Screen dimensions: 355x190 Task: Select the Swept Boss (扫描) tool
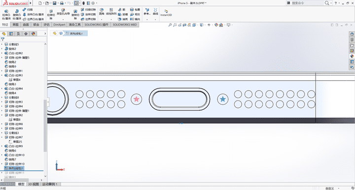28,10
